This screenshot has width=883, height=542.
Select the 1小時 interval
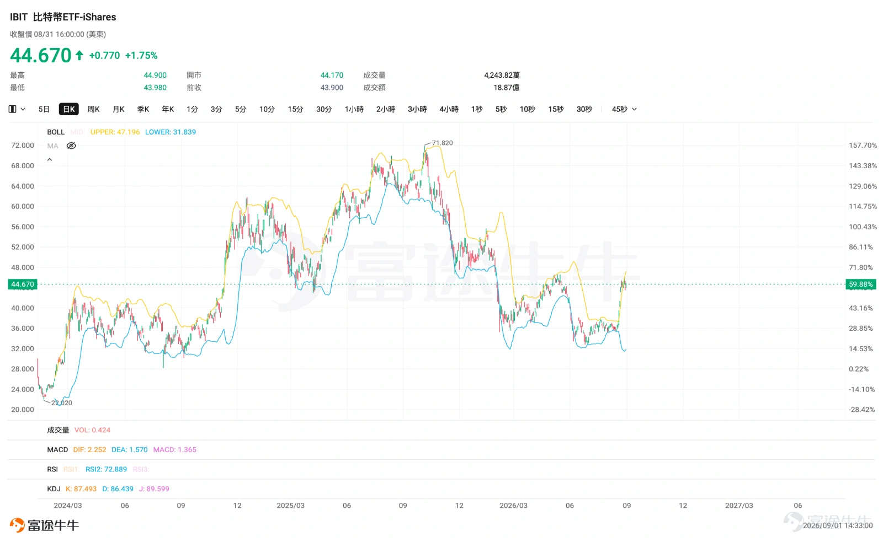pyautogui.click(x=354, y=109)
